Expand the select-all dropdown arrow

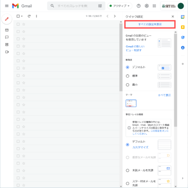click(22, 16)
